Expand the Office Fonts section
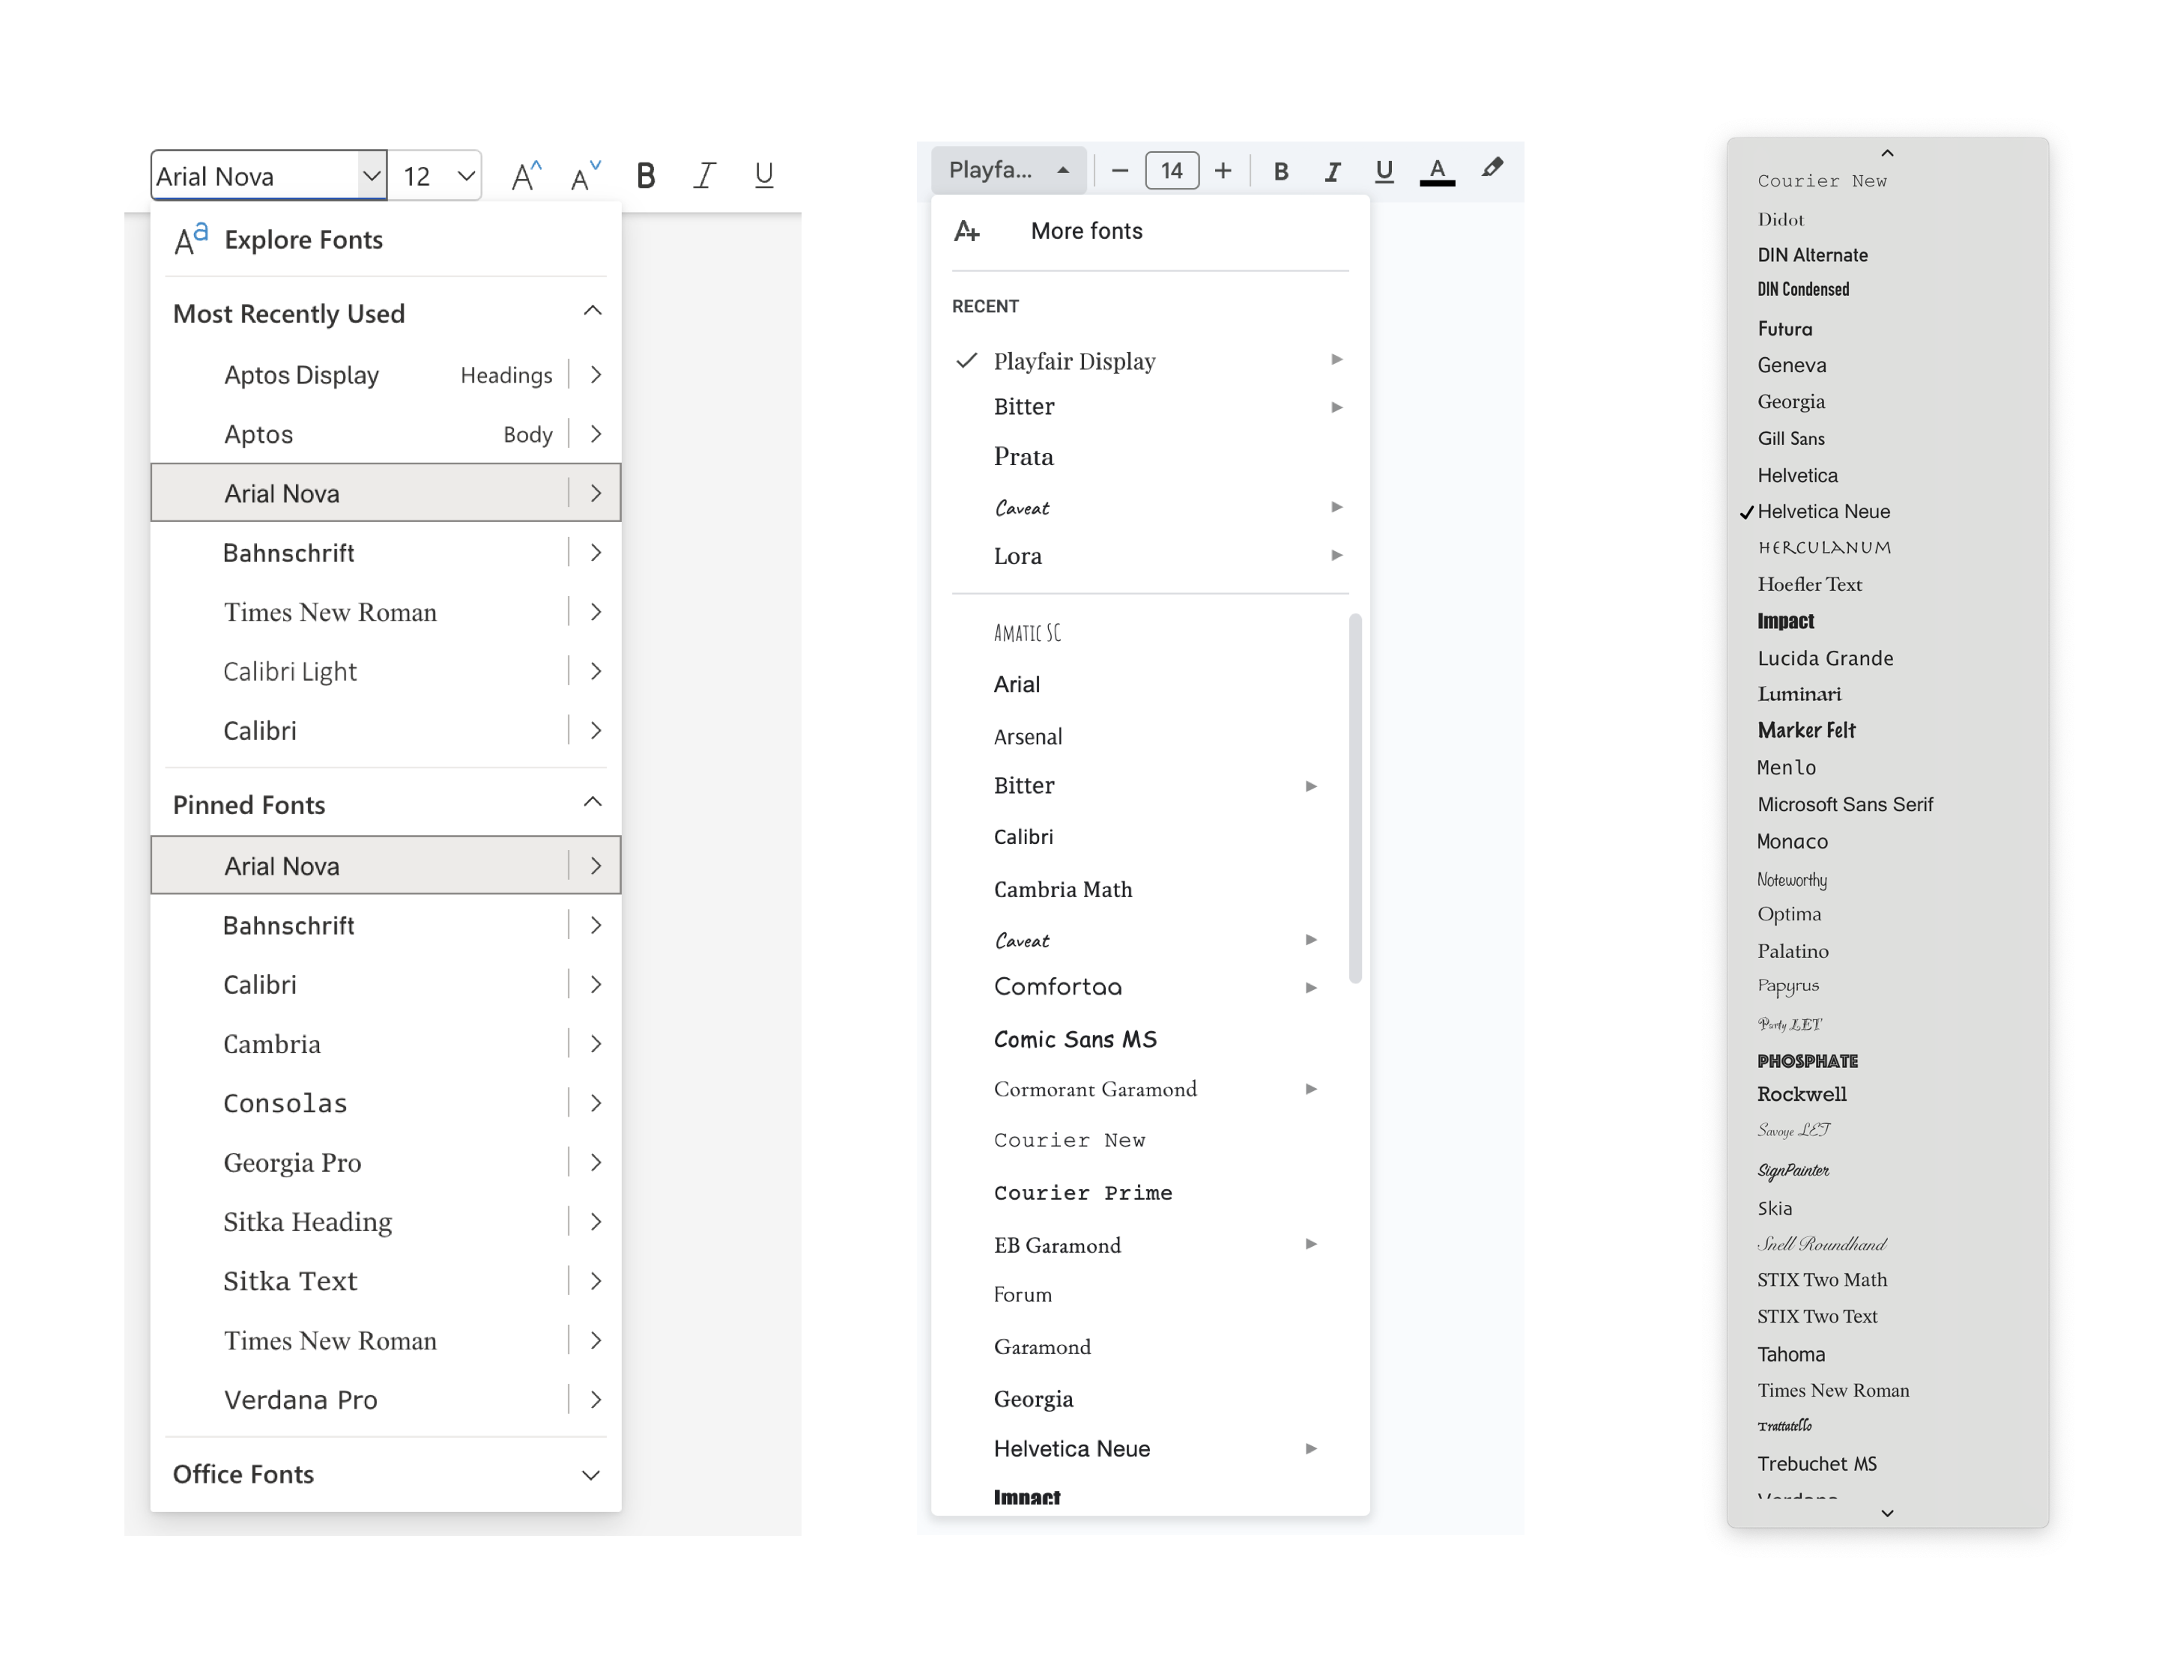The width and height of the screenshot is (2183, 1658). [590, 1475]
